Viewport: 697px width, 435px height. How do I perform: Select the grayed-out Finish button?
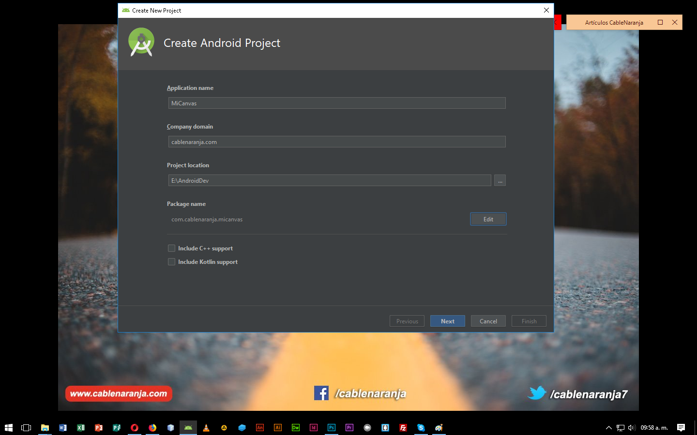click(x=529, y=321)
